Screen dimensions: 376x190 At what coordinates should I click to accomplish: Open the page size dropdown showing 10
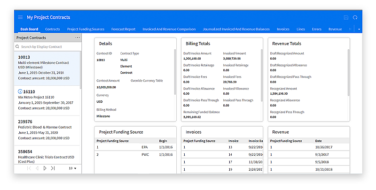point(72,168)
